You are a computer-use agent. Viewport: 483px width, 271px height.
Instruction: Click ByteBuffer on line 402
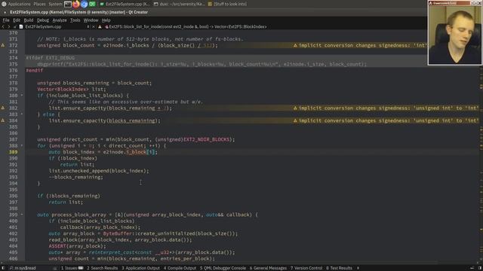click(x=118, y=233)
